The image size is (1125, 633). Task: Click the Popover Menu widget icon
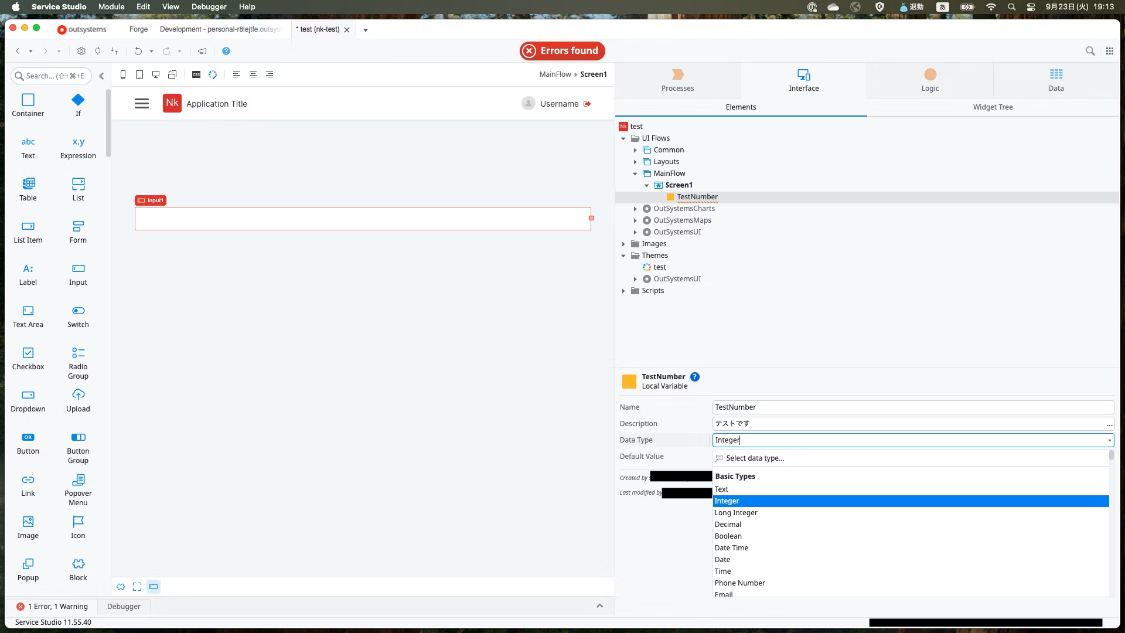click(x=78, y=480)
